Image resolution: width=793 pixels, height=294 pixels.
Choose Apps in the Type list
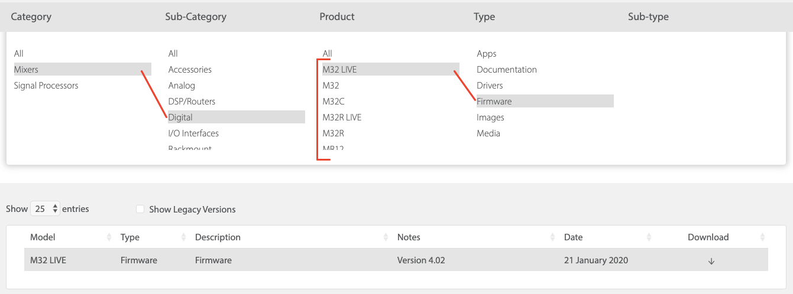(x=487, y=54)
